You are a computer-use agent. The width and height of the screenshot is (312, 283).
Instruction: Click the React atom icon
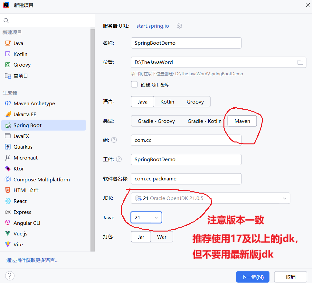(x=8, y=201)
